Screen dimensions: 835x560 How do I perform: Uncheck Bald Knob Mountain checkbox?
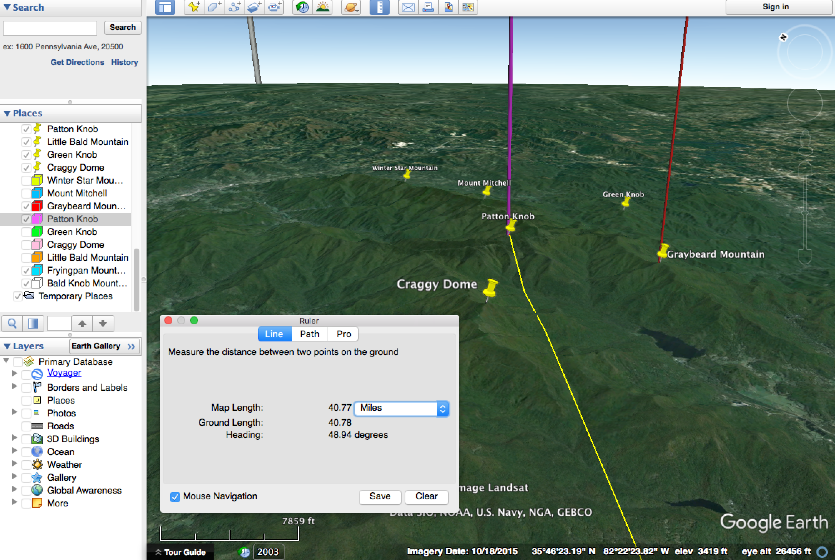[x=26, y=284]
